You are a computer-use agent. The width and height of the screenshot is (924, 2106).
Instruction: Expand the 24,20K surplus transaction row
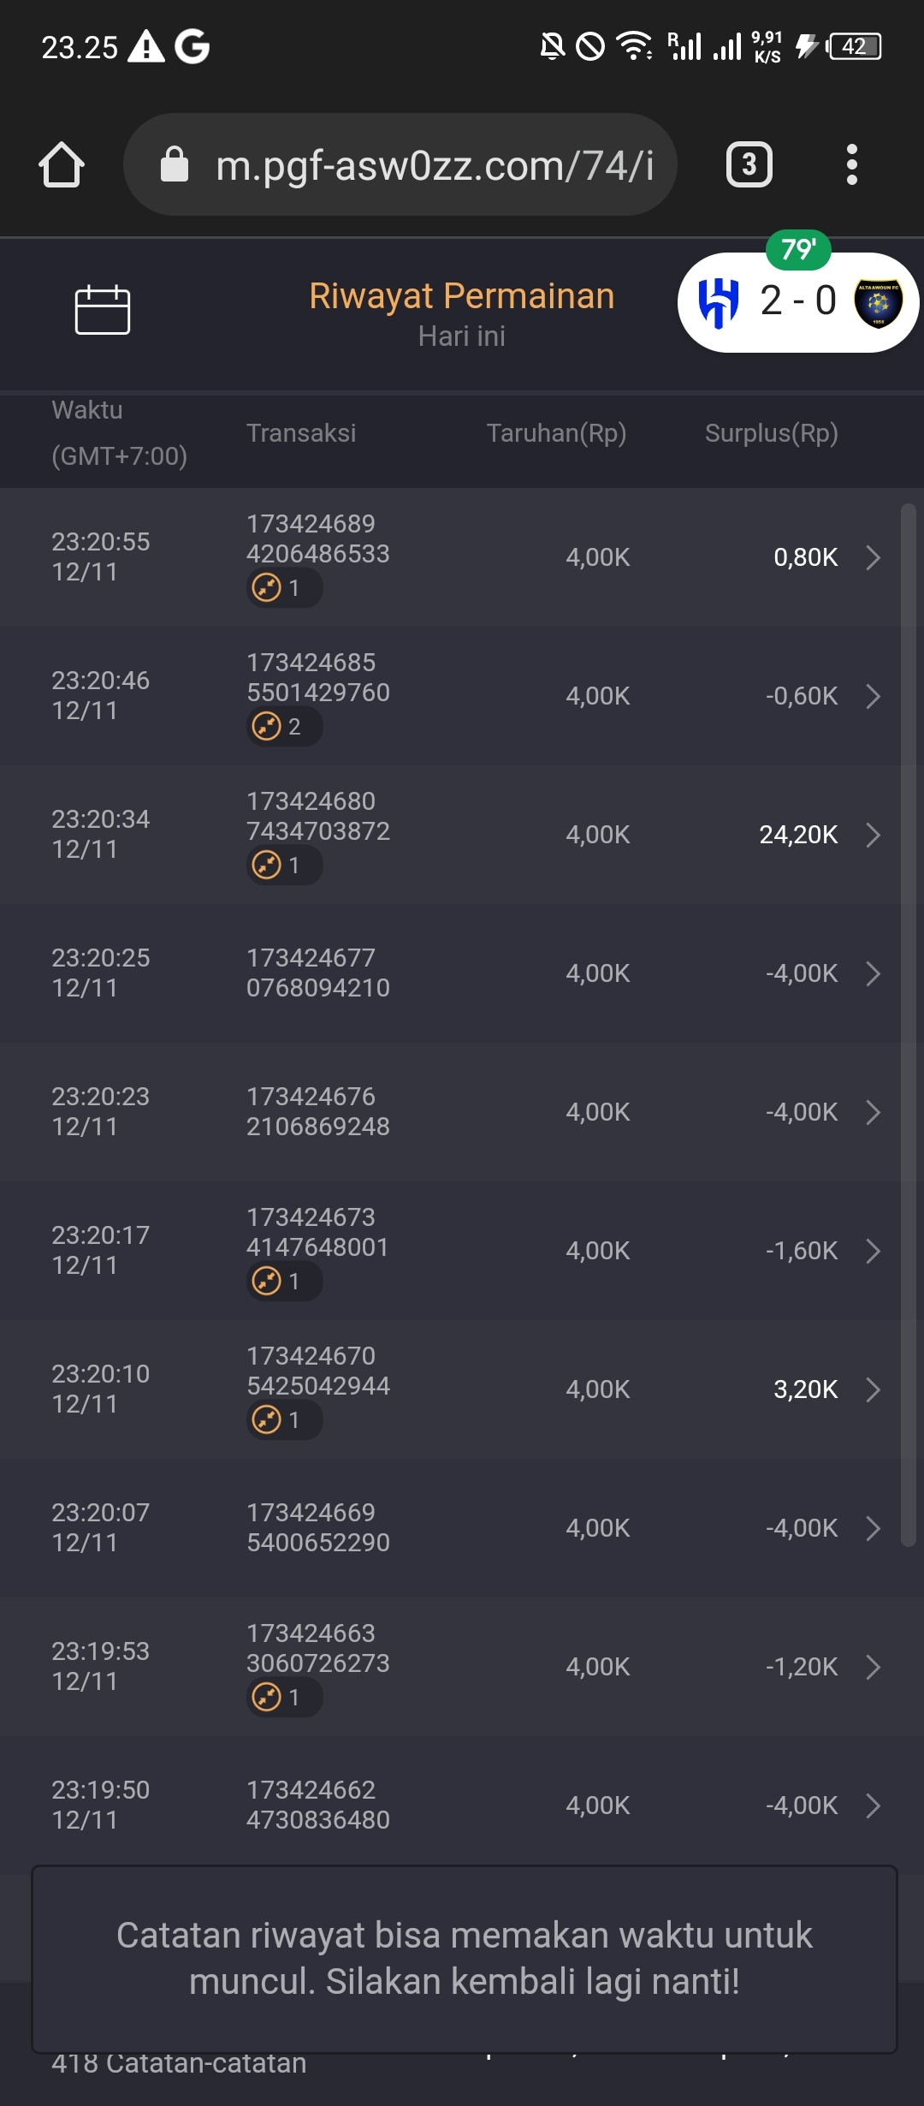pyautogui.click(x=873, y=835)
